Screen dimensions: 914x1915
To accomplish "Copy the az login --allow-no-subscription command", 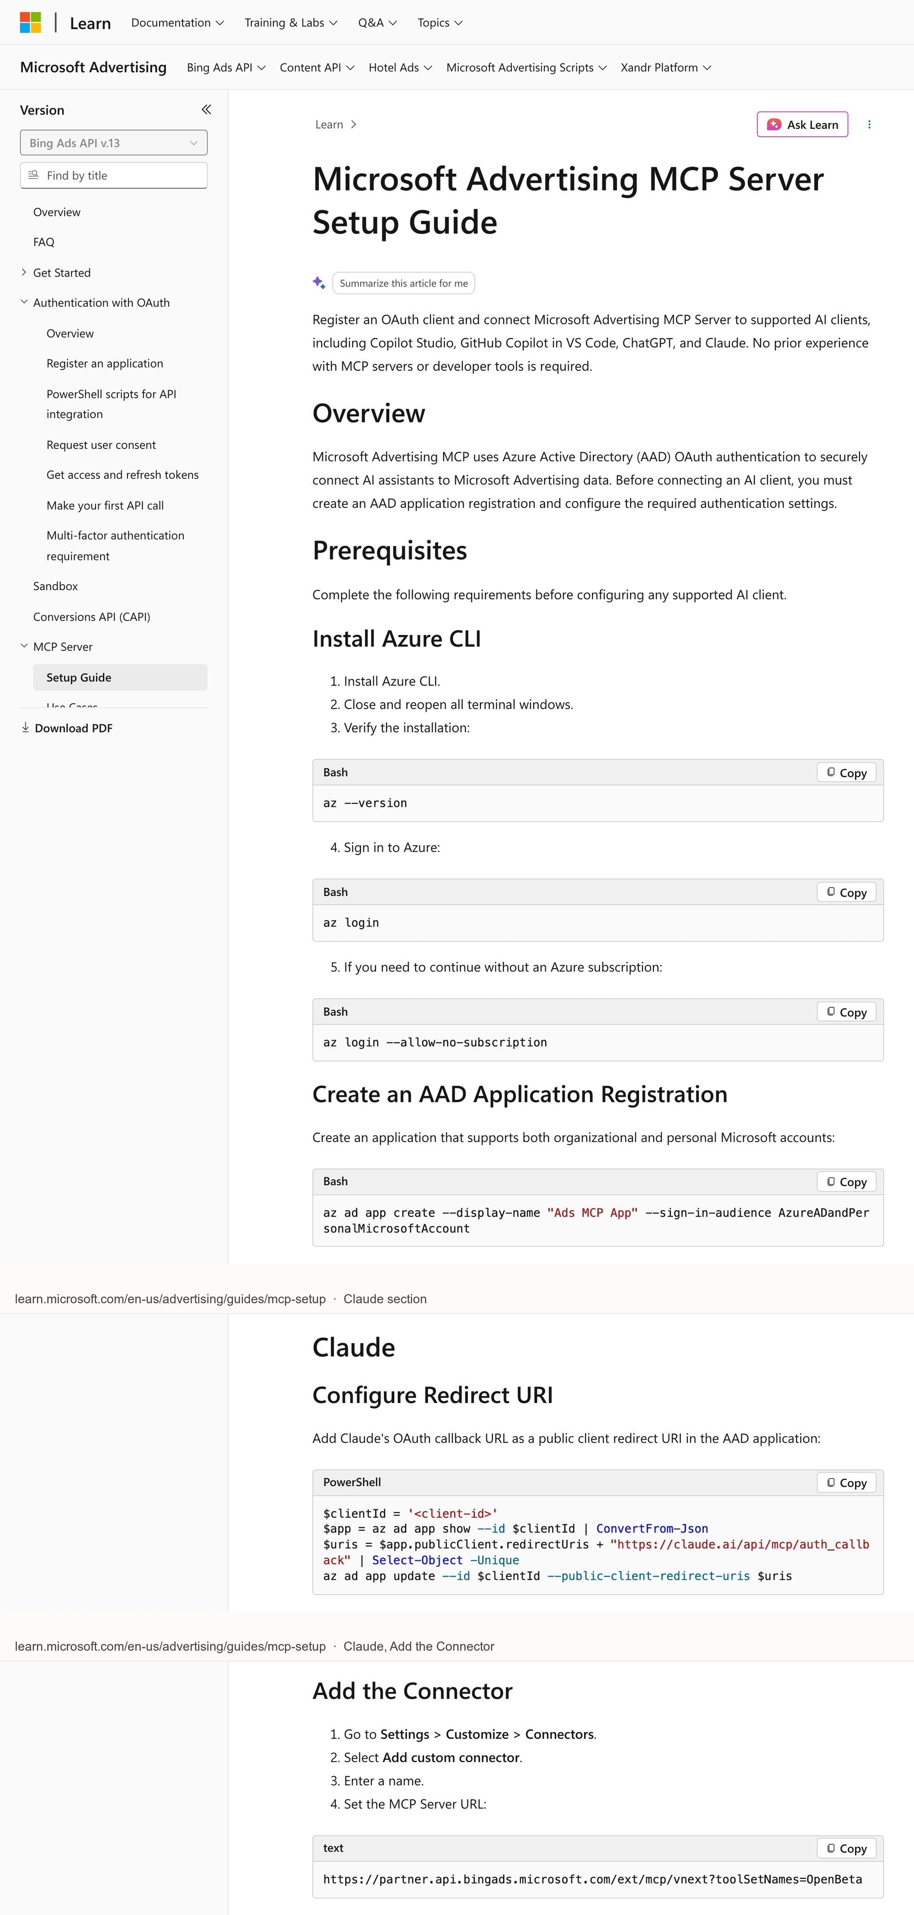I will pyautogui.click(x=846, y=1012).
